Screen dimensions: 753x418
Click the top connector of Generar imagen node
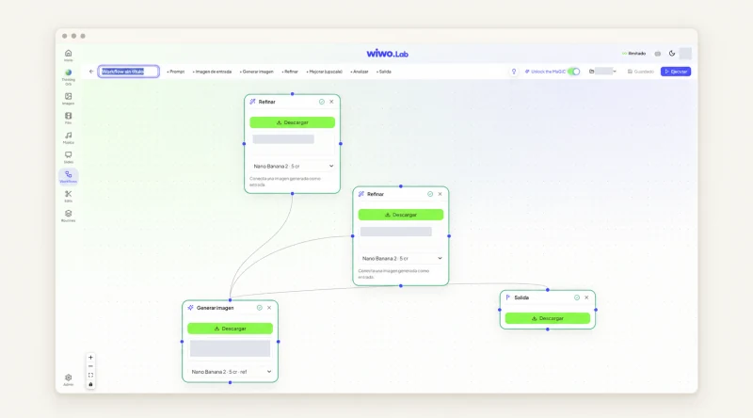tap(230, 300)
